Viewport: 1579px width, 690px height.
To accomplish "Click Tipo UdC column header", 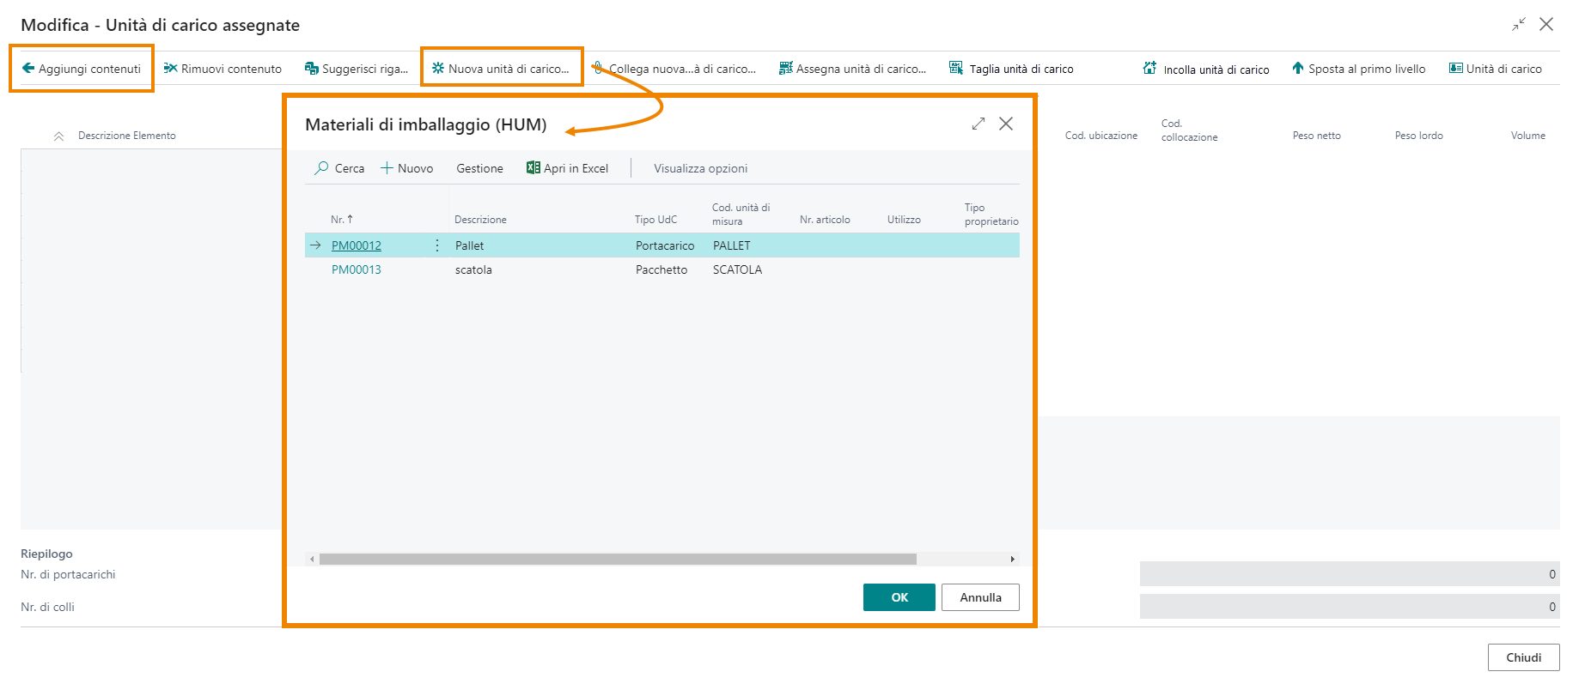I will pyautogui.click(x=655, y=220).
